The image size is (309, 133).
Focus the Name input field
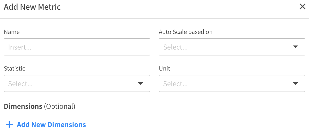tap(77, 47)
